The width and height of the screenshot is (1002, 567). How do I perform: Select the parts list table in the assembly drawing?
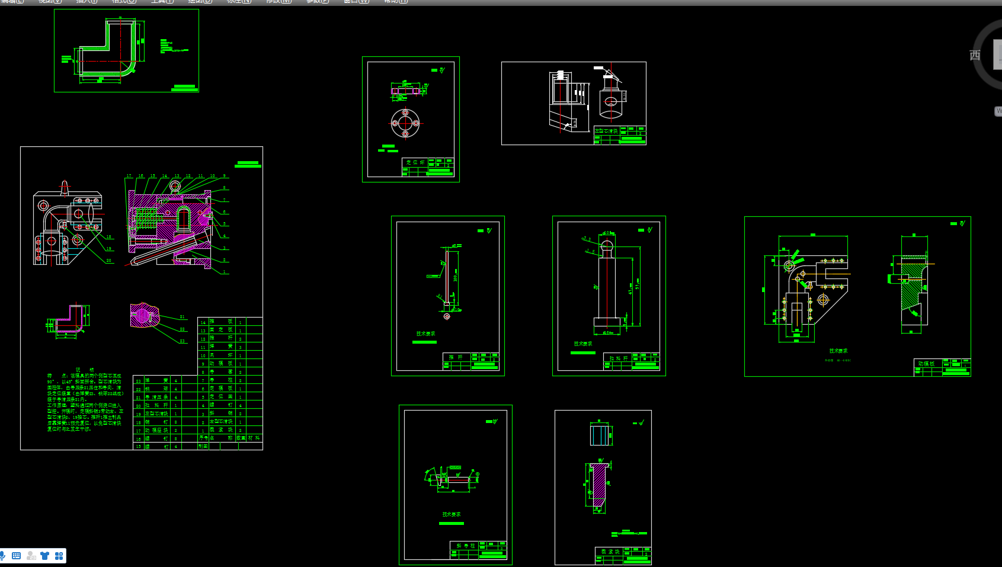(229, 383)
